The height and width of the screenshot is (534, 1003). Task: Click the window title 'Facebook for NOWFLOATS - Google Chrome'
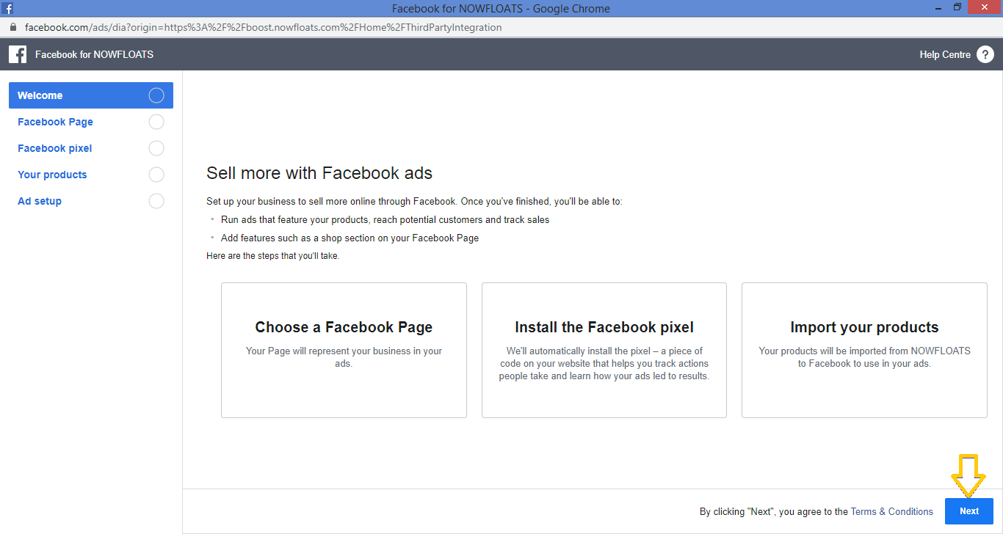(x=501, y=9)
